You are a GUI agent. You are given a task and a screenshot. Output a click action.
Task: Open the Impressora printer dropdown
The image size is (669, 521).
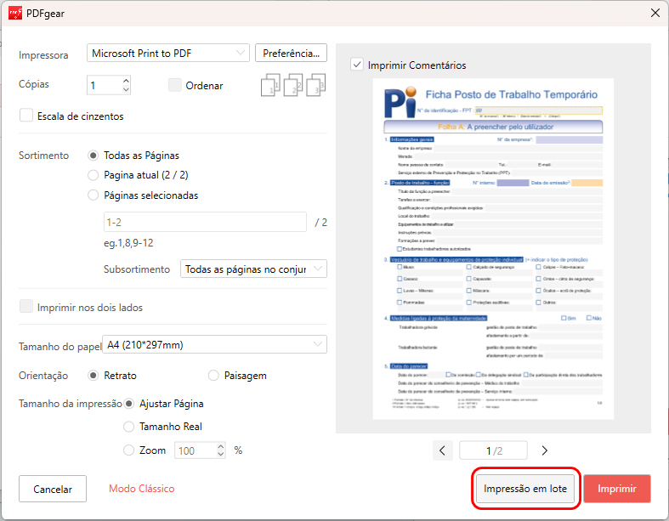click(x=168, y=54)
